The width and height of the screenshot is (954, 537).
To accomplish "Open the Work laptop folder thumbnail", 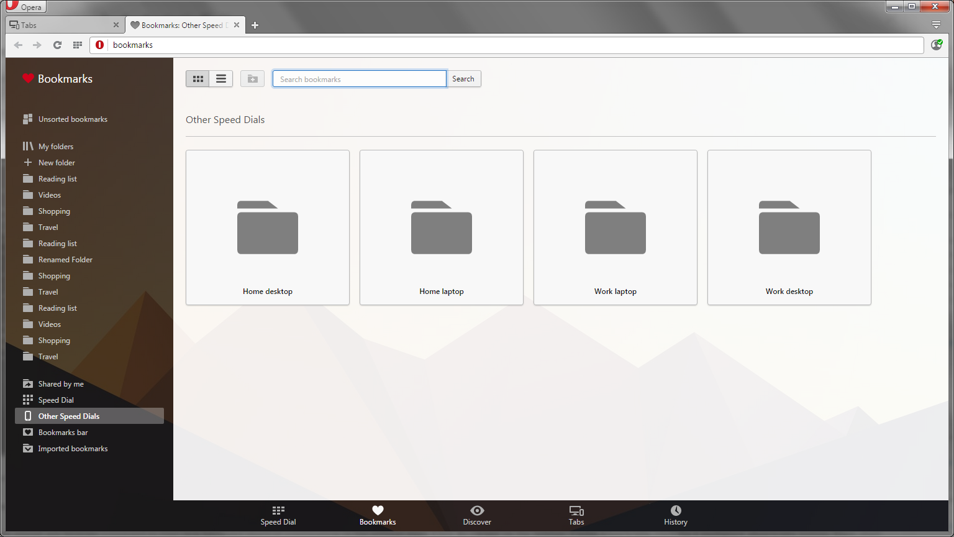I will [615, 227].
